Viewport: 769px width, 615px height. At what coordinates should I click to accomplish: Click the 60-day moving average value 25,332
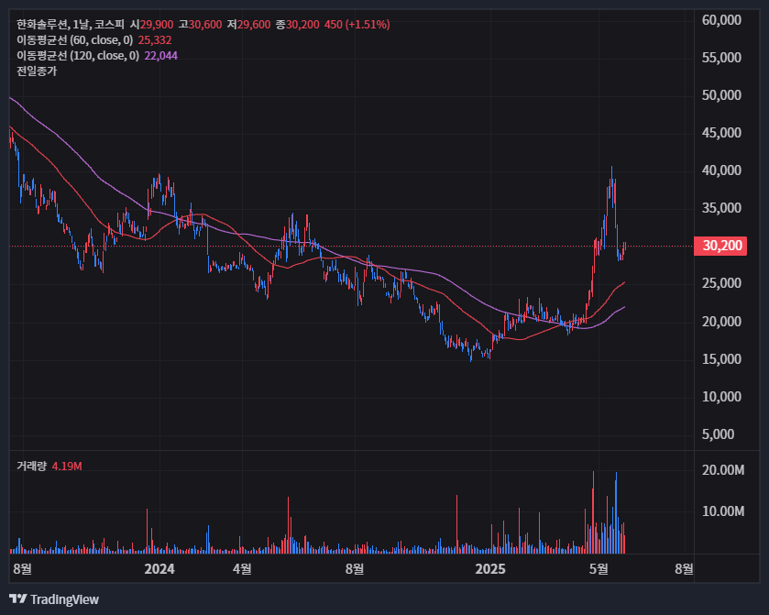coord(155,40)
